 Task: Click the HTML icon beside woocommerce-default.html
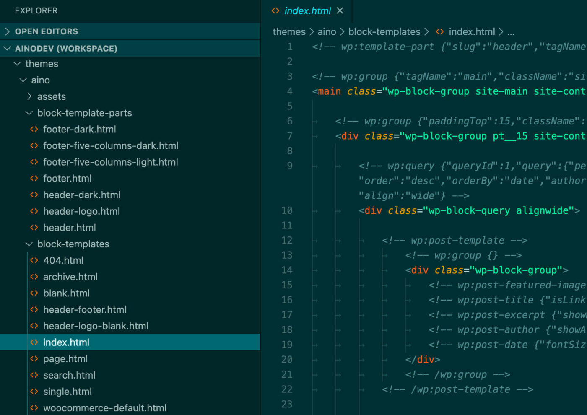[34, 407]
